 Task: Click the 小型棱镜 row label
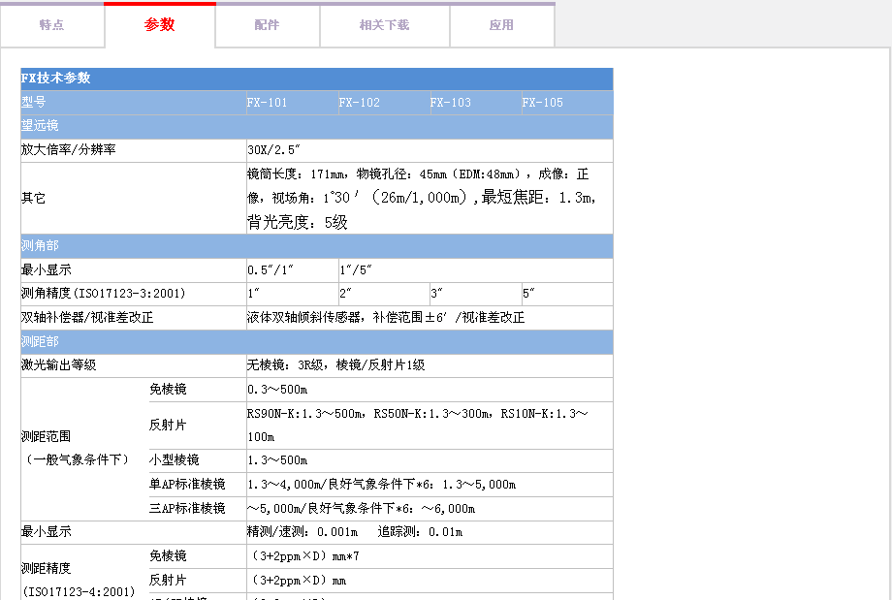pos(175,459)
